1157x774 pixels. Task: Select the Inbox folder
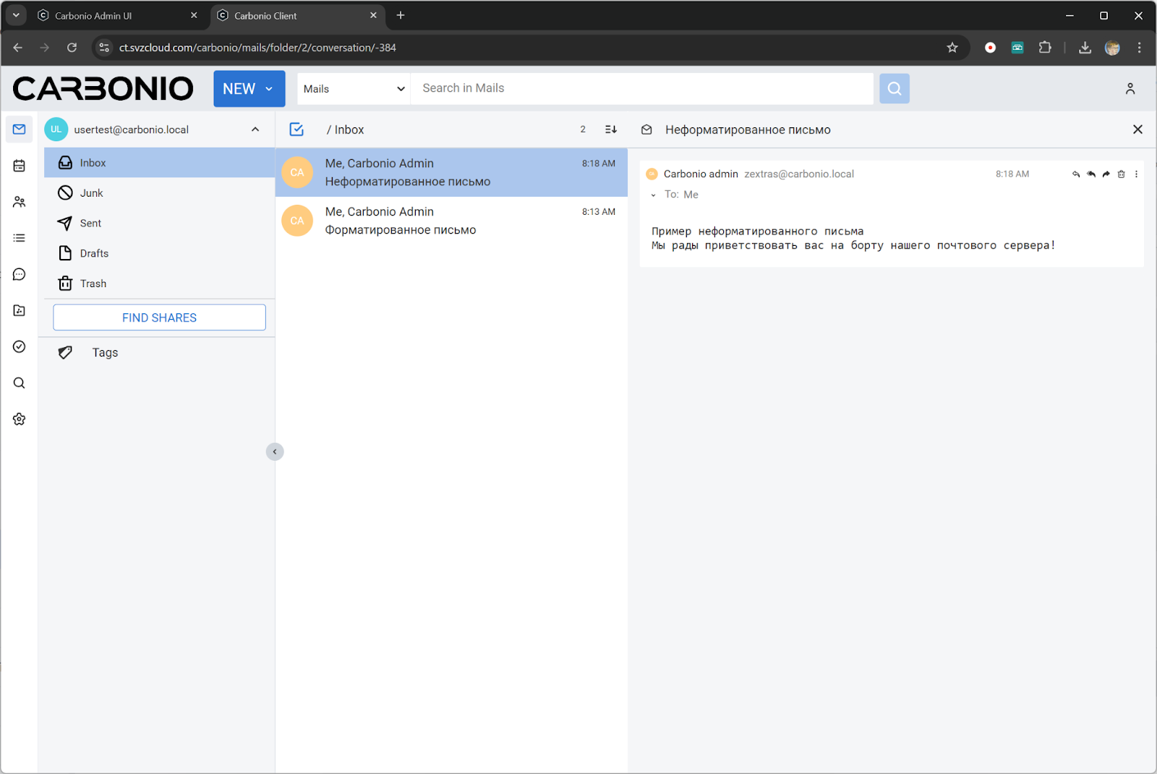click(x=159, y=163)
